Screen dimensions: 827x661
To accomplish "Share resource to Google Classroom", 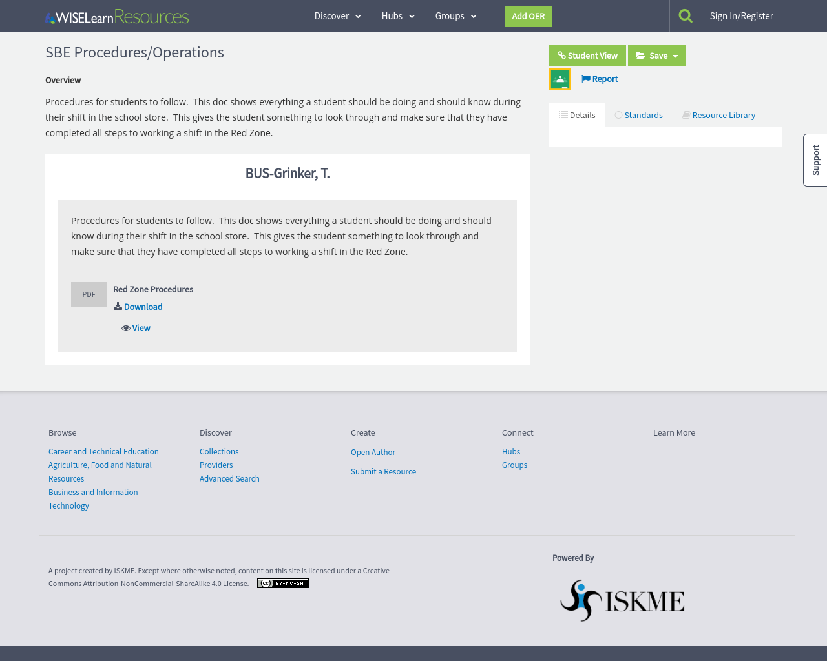I will (x=560, y=78).
